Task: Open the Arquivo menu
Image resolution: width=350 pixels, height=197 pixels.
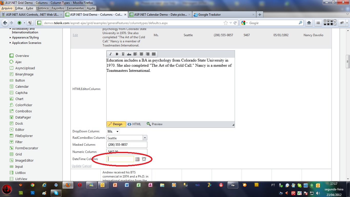Action: click(x=7, y=8)
